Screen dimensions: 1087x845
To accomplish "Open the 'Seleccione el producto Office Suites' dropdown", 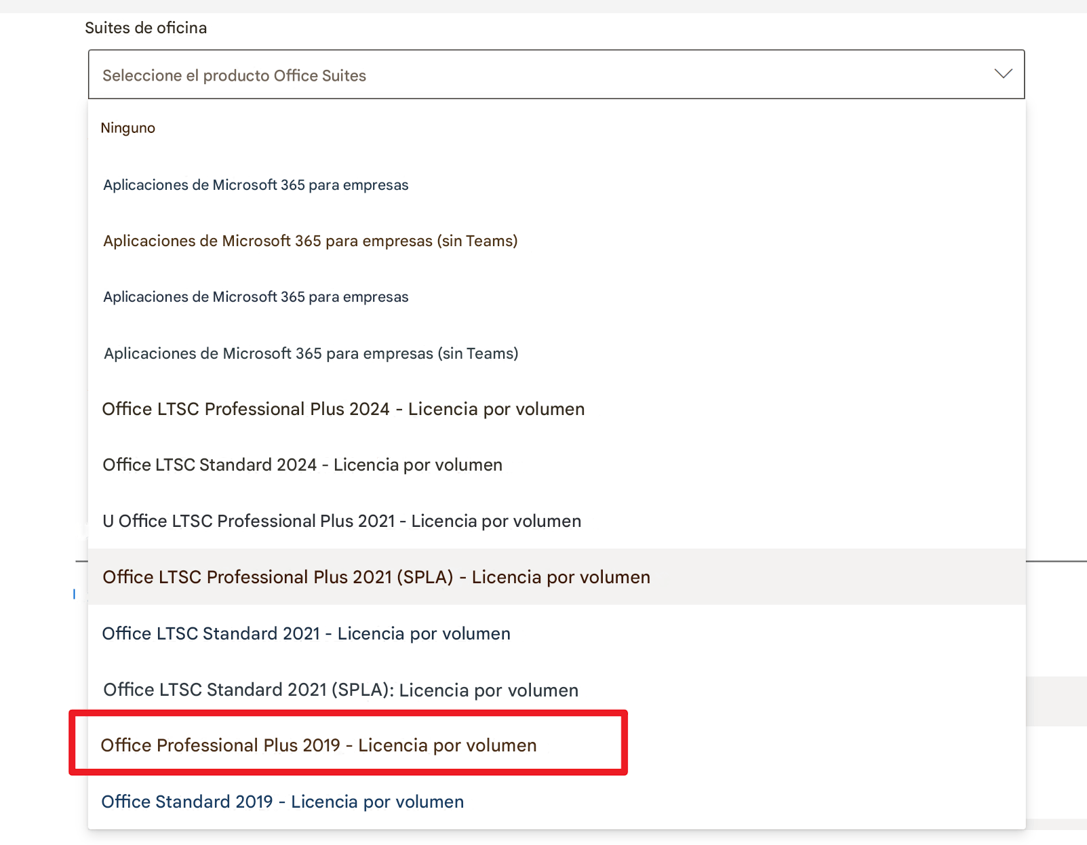I will coord(556,75).
